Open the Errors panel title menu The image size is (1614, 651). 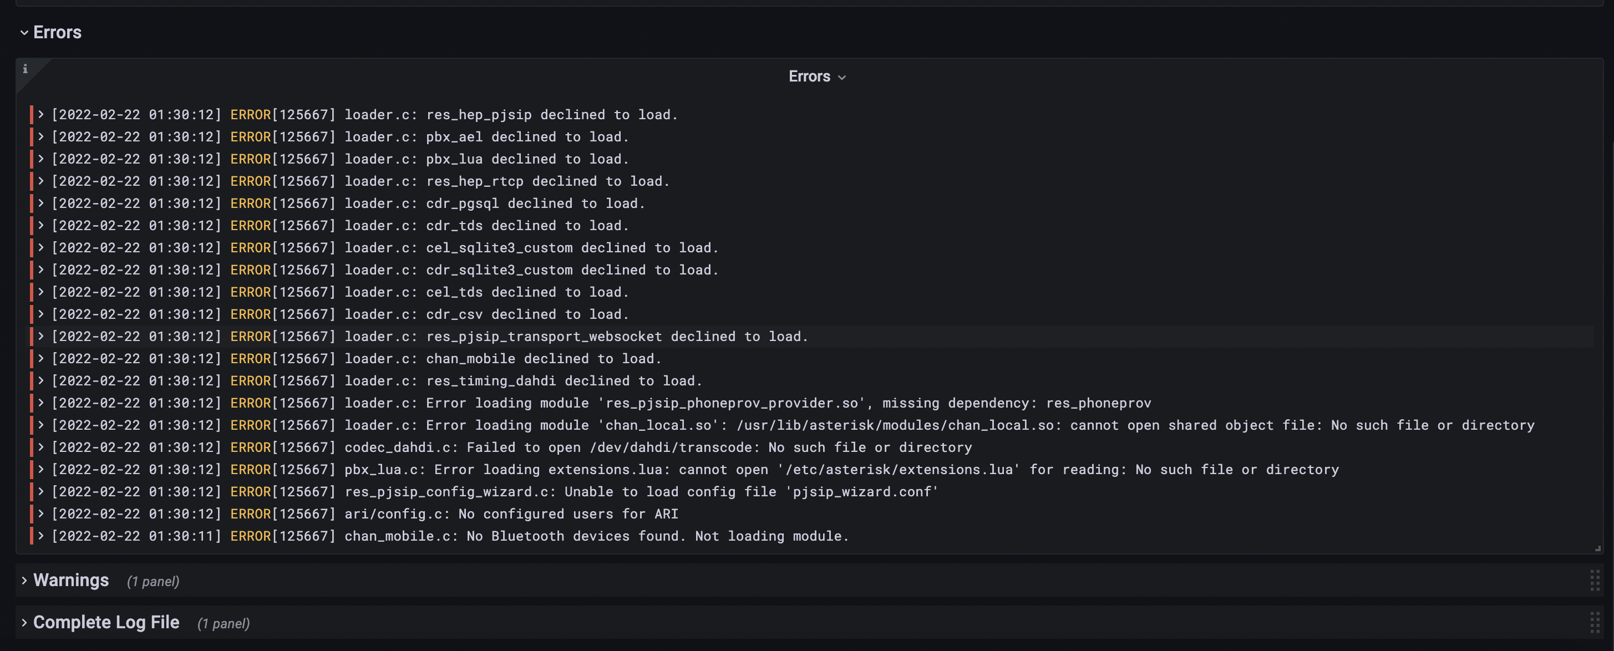click(817, 77)
